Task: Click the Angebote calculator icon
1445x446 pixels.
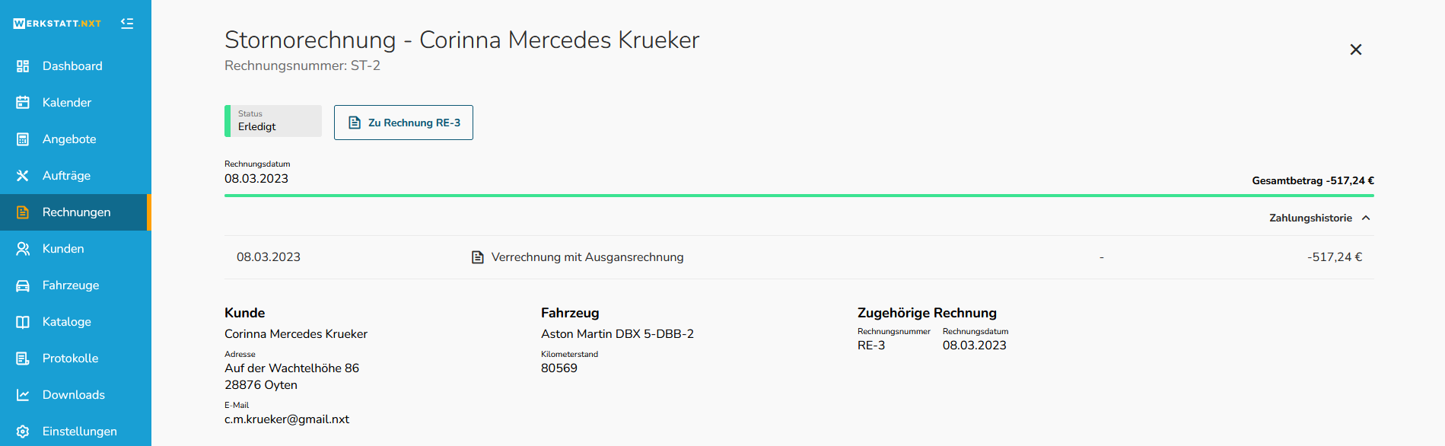Action: coord(23,139)
